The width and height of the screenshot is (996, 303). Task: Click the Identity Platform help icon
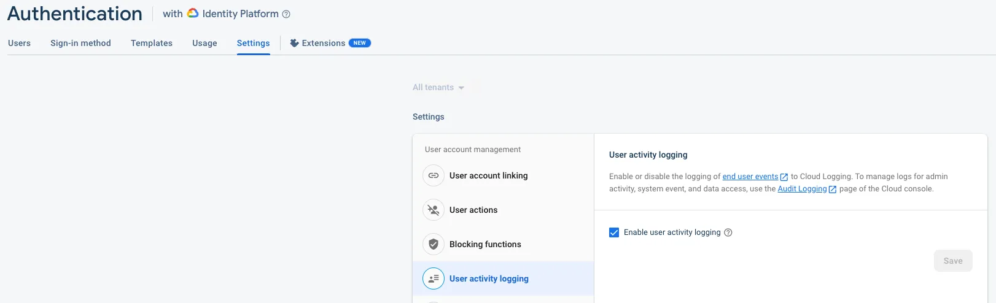tap(286, 14)
